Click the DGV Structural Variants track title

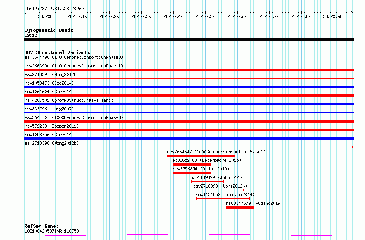[x=57, y=52]
